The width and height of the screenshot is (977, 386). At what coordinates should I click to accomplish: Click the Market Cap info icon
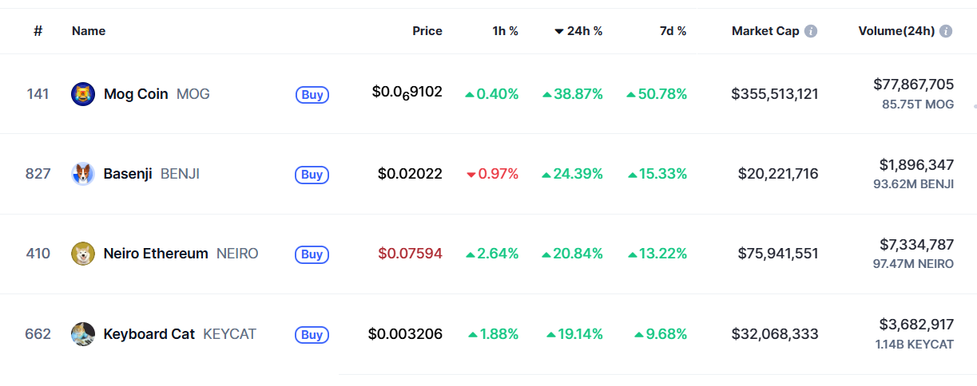tap(811, 31)
